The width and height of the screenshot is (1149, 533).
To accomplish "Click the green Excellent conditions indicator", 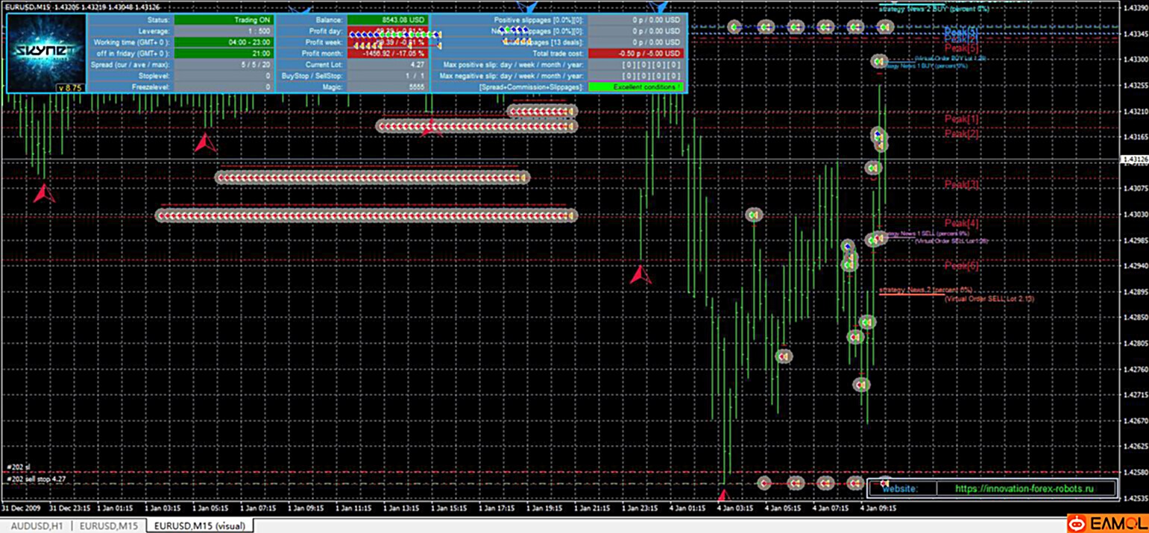I will point(636,87).
